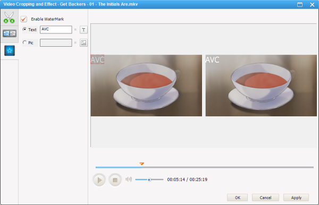Stop the video preview playback
The width and height of the screenshot is (319, 205).
115,180
